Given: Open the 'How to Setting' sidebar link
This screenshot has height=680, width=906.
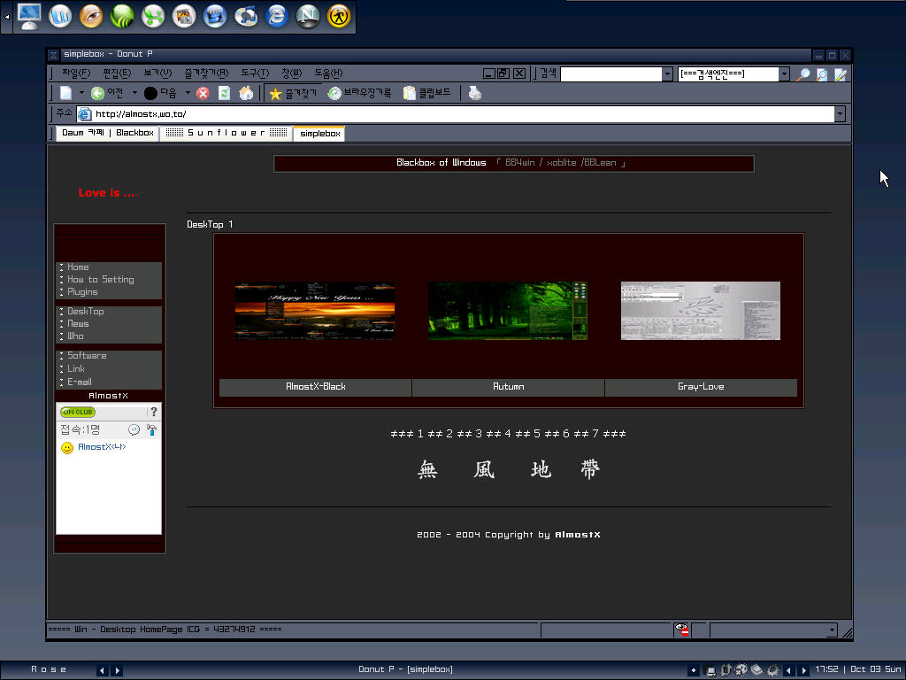Looking at the screenshot, I should coord(100,279).
